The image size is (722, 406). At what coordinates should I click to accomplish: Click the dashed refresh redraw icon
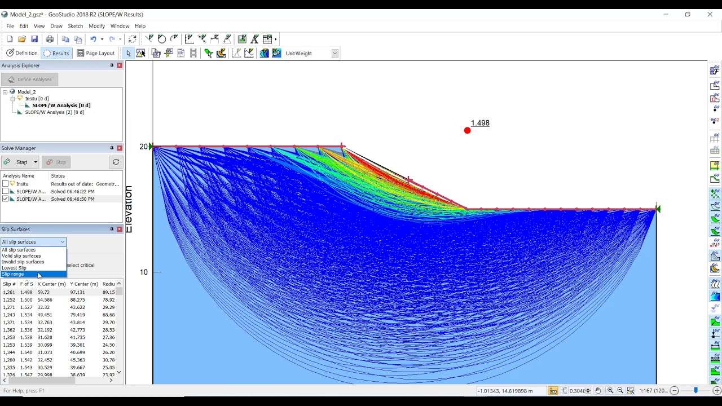point(132,39)
